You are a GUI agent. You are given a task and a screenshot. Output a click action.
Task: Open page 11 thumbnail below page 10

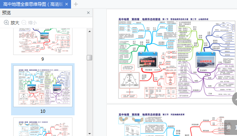(43, 127)
